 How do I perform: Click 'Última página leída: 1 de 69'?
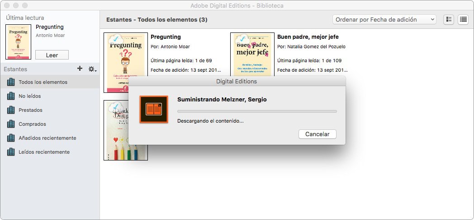tap(181, 60)
